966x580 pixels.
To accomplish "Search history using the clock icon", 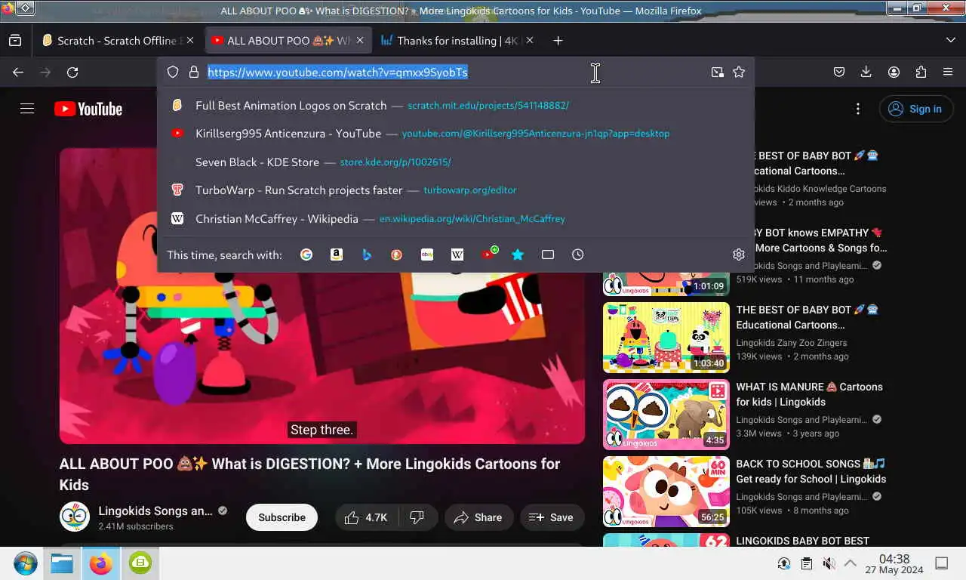I will (578, 255).
